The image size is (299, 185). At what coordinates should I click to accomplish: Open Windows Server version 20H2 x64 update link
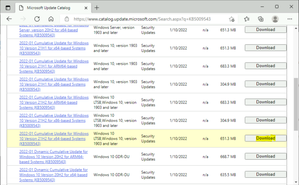point(54,30)
